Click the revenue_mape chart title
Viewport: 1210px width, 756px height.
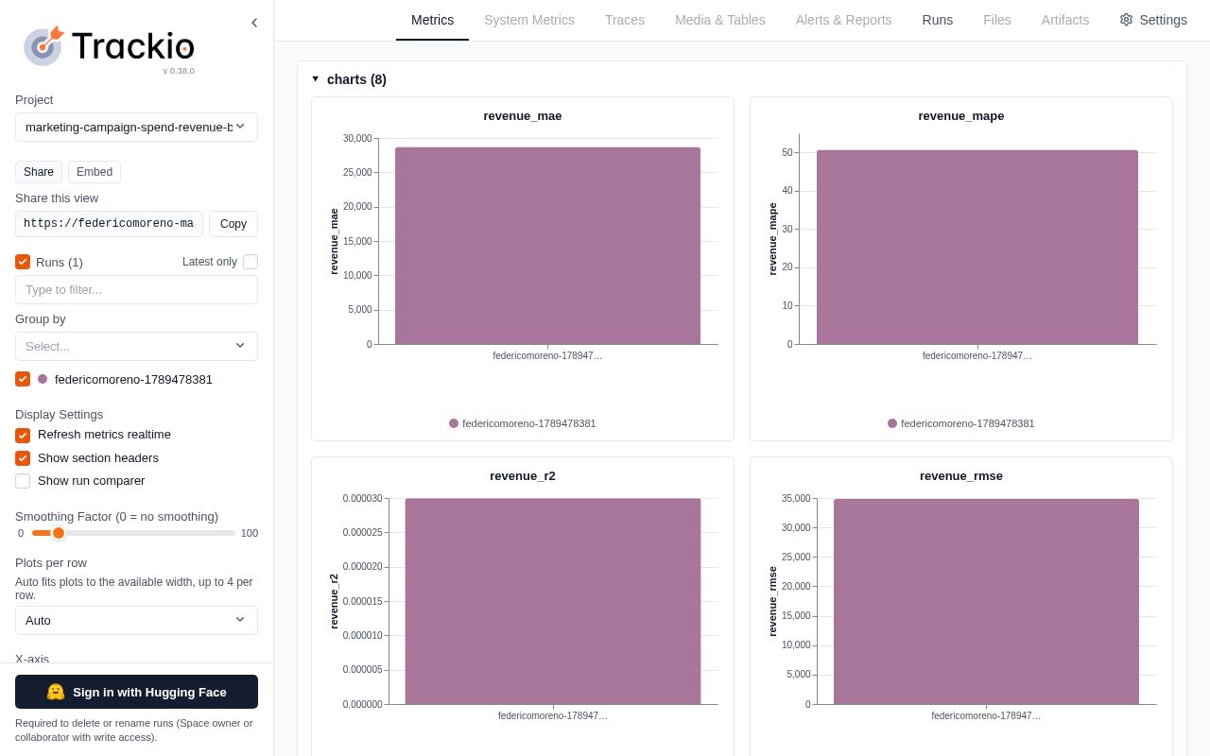click(x=961, y=116)
